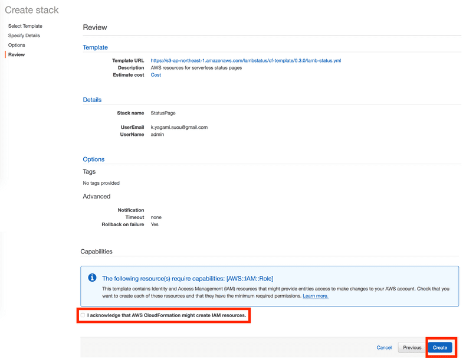Open the lamb-status.yml template URL
Image resolution: width=466 pixels, height=362 pixels.
[x=246, y=61]
